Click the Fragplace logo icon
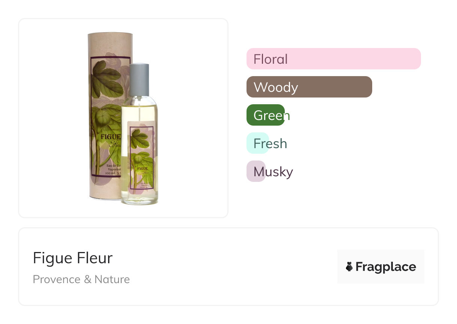Viewport: 457px width, 324px height. [x=349, y=267]
